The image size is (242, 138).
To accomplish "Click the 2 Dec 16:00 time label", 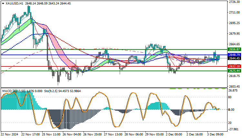I will 195,134.
